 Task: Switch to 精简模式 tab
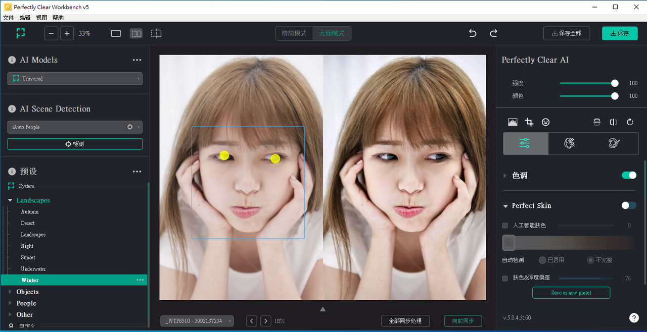[294, 33]
